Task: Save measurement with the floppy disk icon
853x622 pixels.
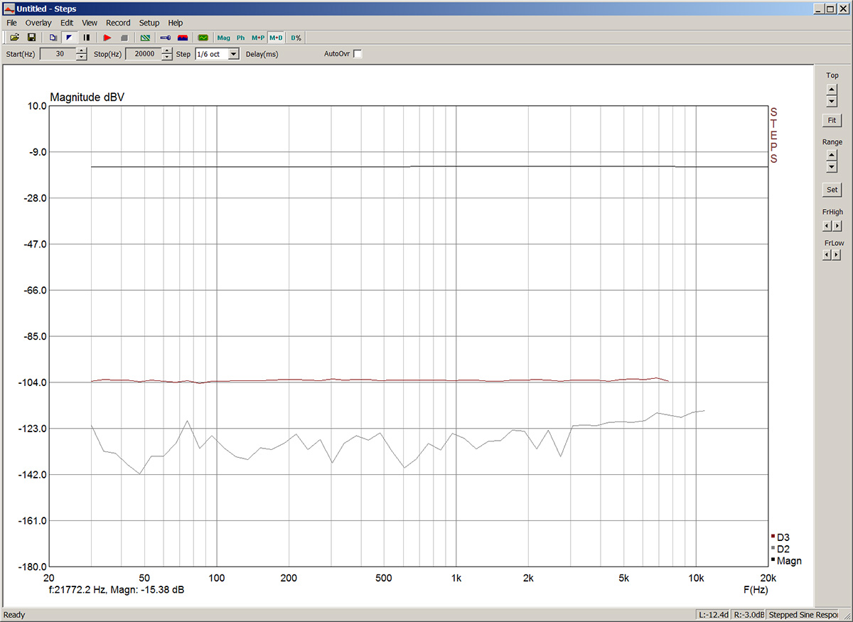Action: (31, 37)
